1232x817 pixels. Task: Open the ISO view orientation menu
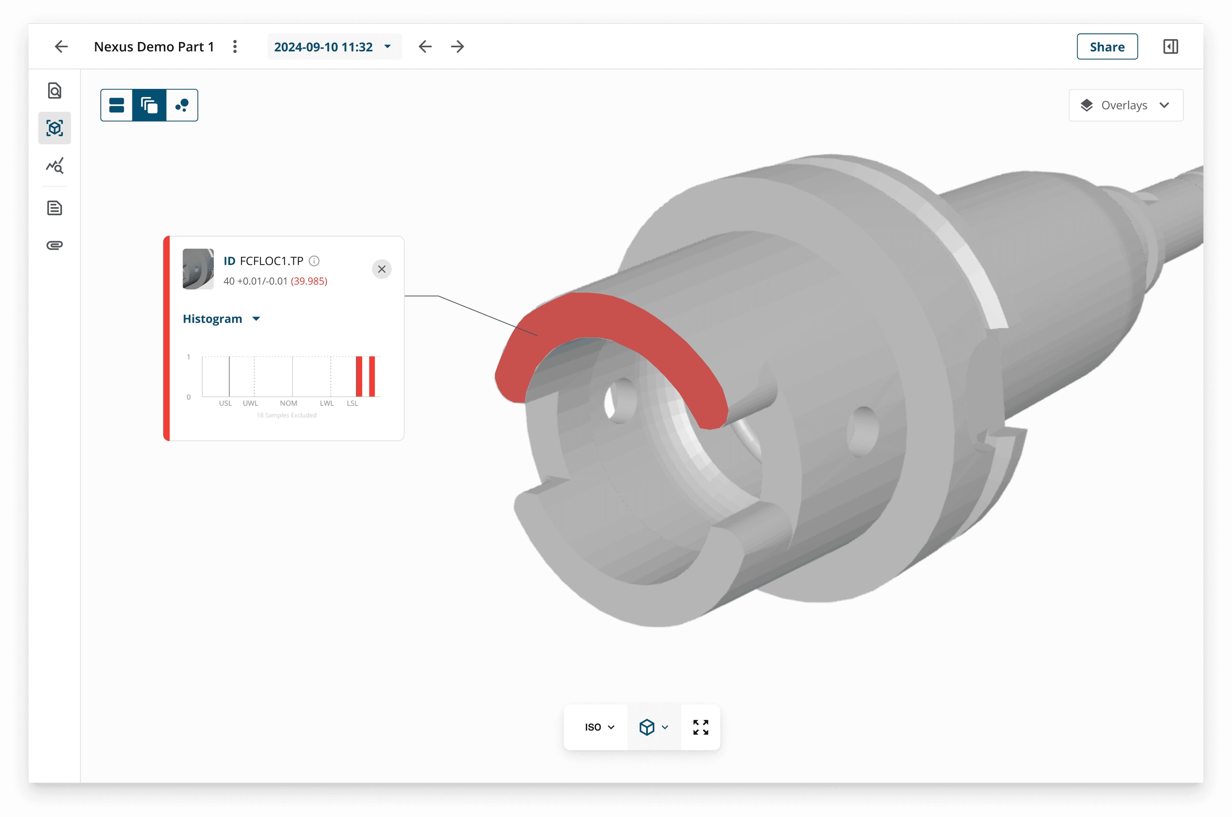click(x=599, y=727)
